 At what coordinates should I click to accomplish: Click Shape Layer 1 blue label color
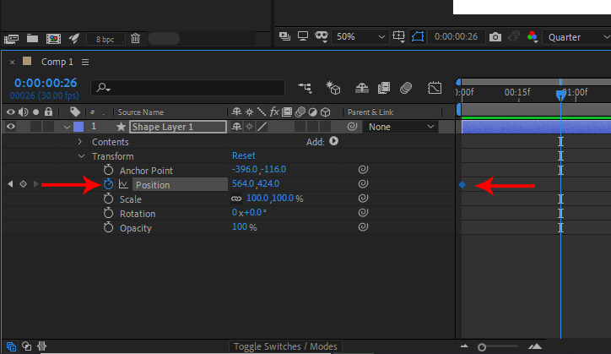click(78, 127)
